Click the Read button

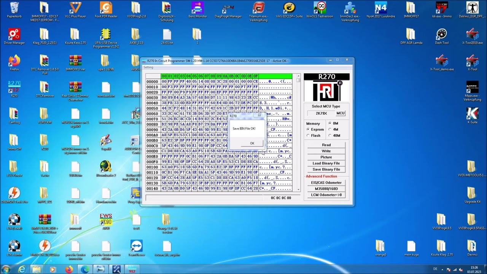click(x=326, y=145)
